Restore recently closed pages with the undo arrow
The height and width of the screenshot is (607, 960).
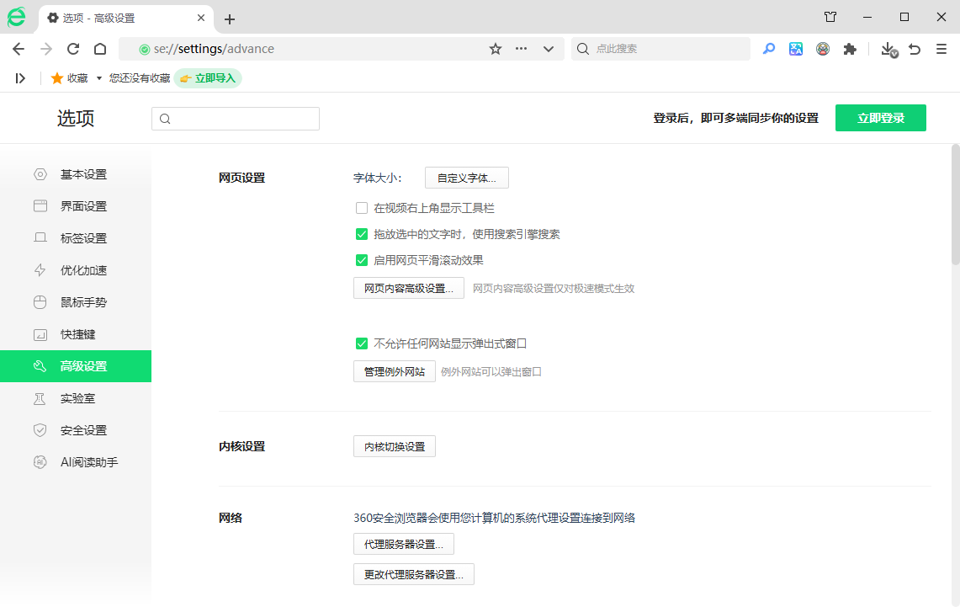pyautogui.click(x=915, y=49)
